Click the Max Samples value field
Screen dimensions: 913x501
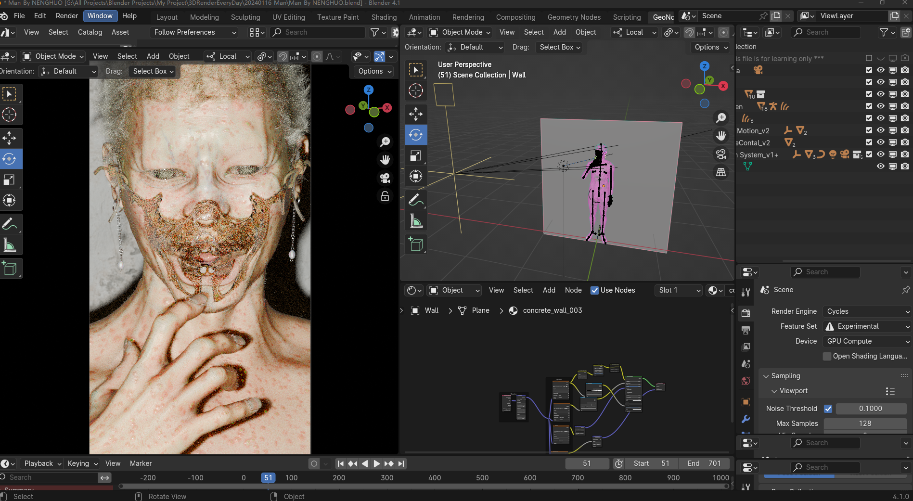coord(865,424)
